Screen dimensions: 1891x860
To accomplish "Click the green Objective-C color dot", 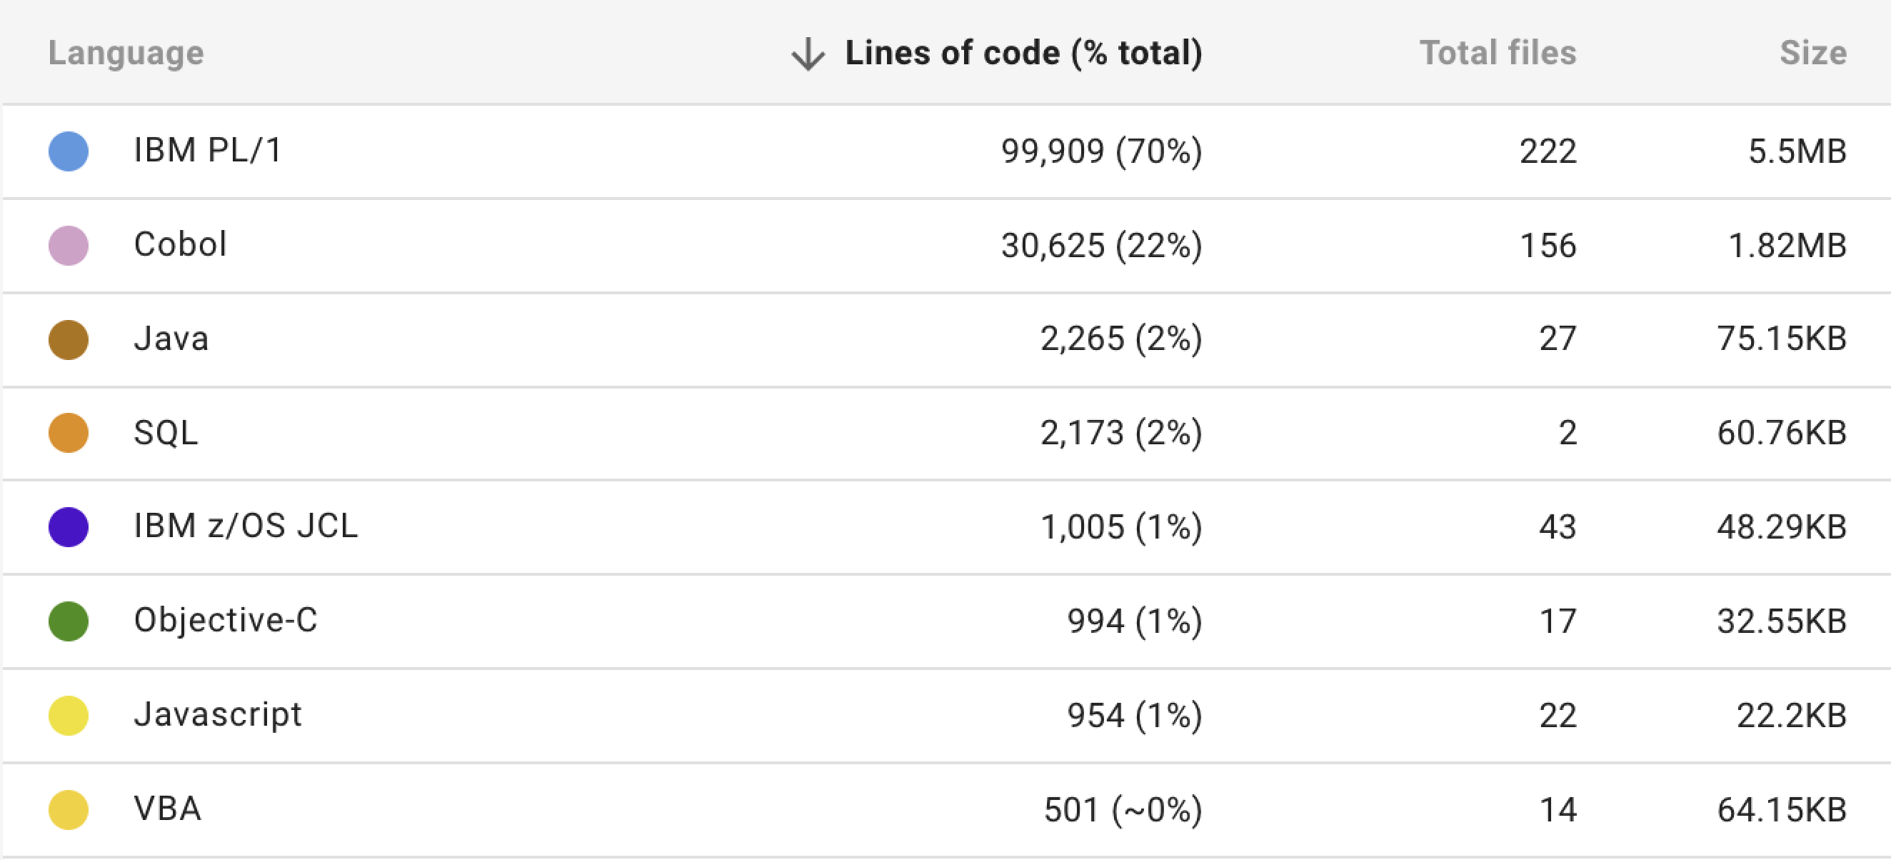I will [69, 621].
